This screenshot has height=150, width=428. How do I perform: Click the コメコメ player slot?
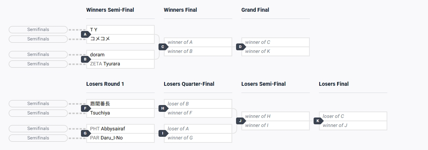(x=120, y=39)
